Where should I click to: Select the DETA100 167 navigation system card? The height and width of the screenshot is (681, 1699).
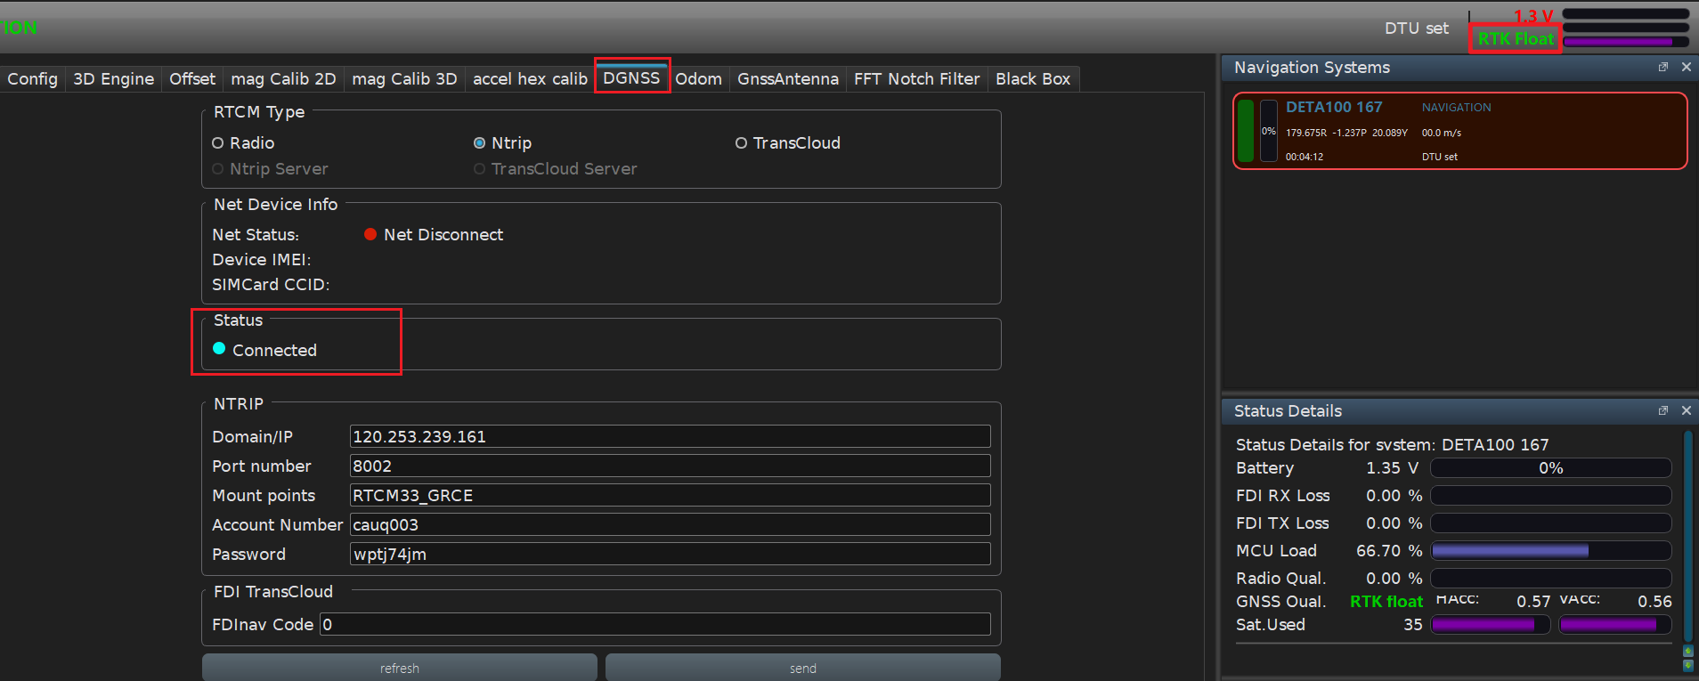[x=1460, y=131]
